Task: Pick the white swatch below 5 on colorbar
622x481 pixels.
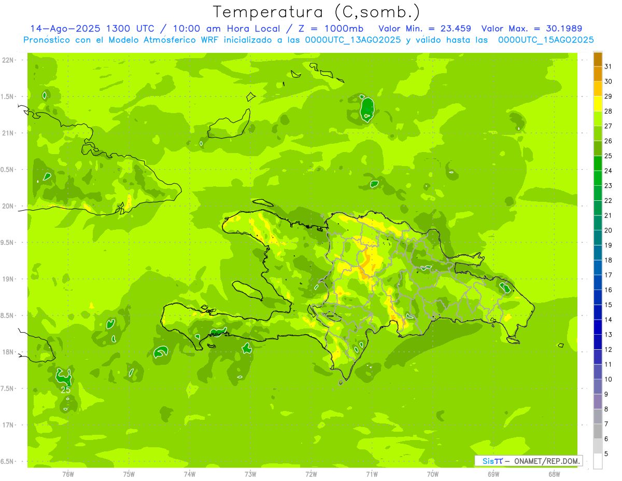Action: coord(598,461)
